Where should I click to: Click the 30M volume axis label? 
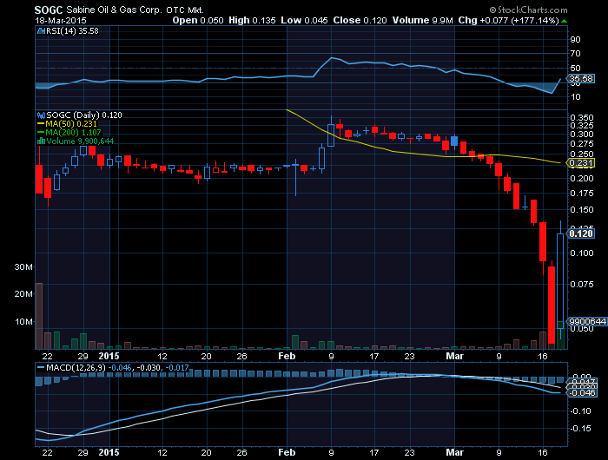coord(23,267)
